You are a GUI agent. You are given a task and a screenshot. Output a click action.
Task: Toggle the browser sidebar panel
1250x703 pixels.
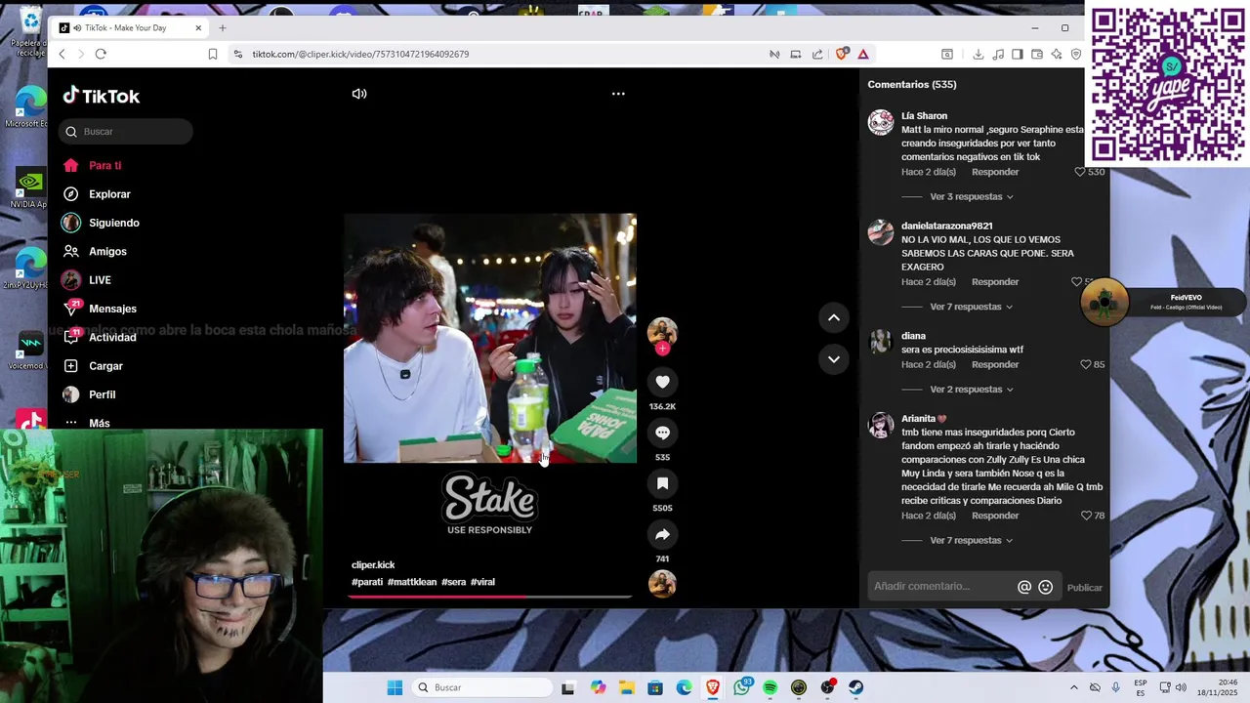tap(1017, 54)
